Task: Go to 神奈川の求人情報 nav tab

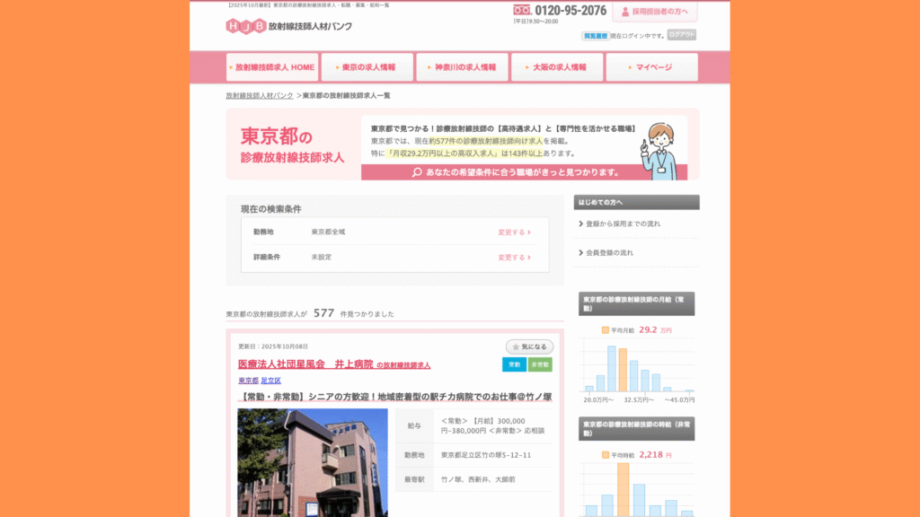Action: [463, 67]
